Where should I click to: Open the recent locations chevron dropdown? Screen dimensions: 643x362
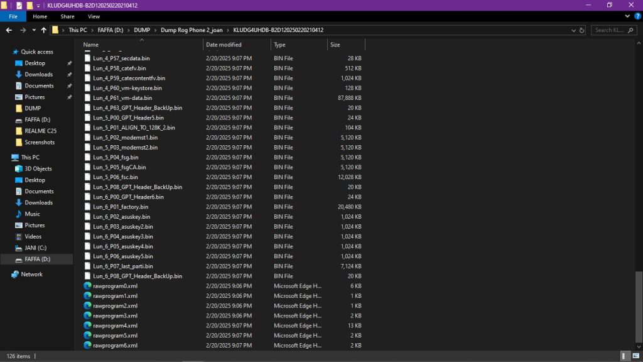click(33, 30)
